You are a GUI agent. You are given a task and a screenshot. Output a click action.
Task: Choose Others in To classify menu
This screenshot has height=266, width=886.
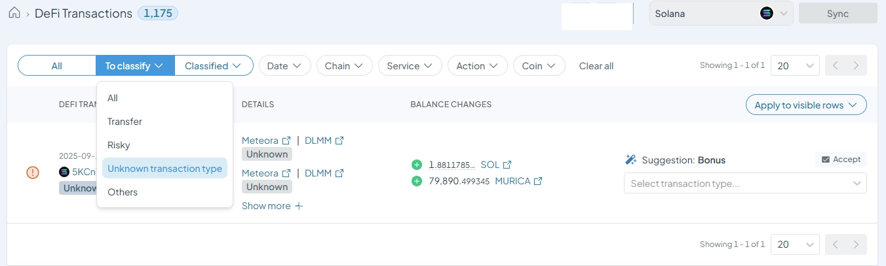click(x=164, y=192)
